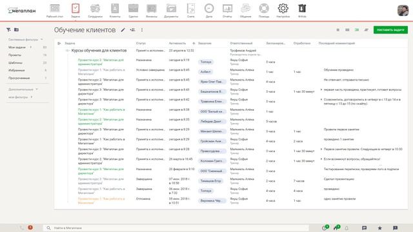Open customer tag Тимашов Егор
Viewport: 413px width, 232px height.
[210, 181]
